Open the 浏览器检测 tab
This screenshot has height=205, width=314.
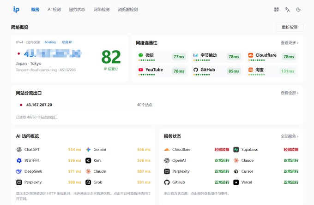[x=128, y=10]
